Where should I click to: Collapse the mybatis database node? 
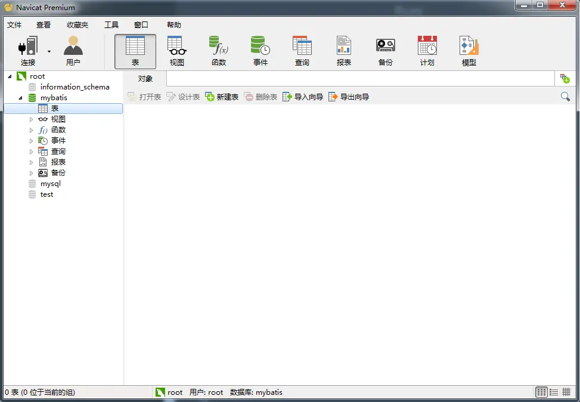coord(21,98)
